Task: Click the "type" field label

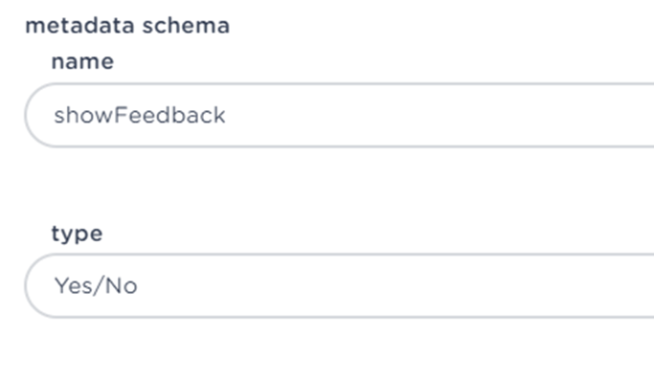Action: 77,234
